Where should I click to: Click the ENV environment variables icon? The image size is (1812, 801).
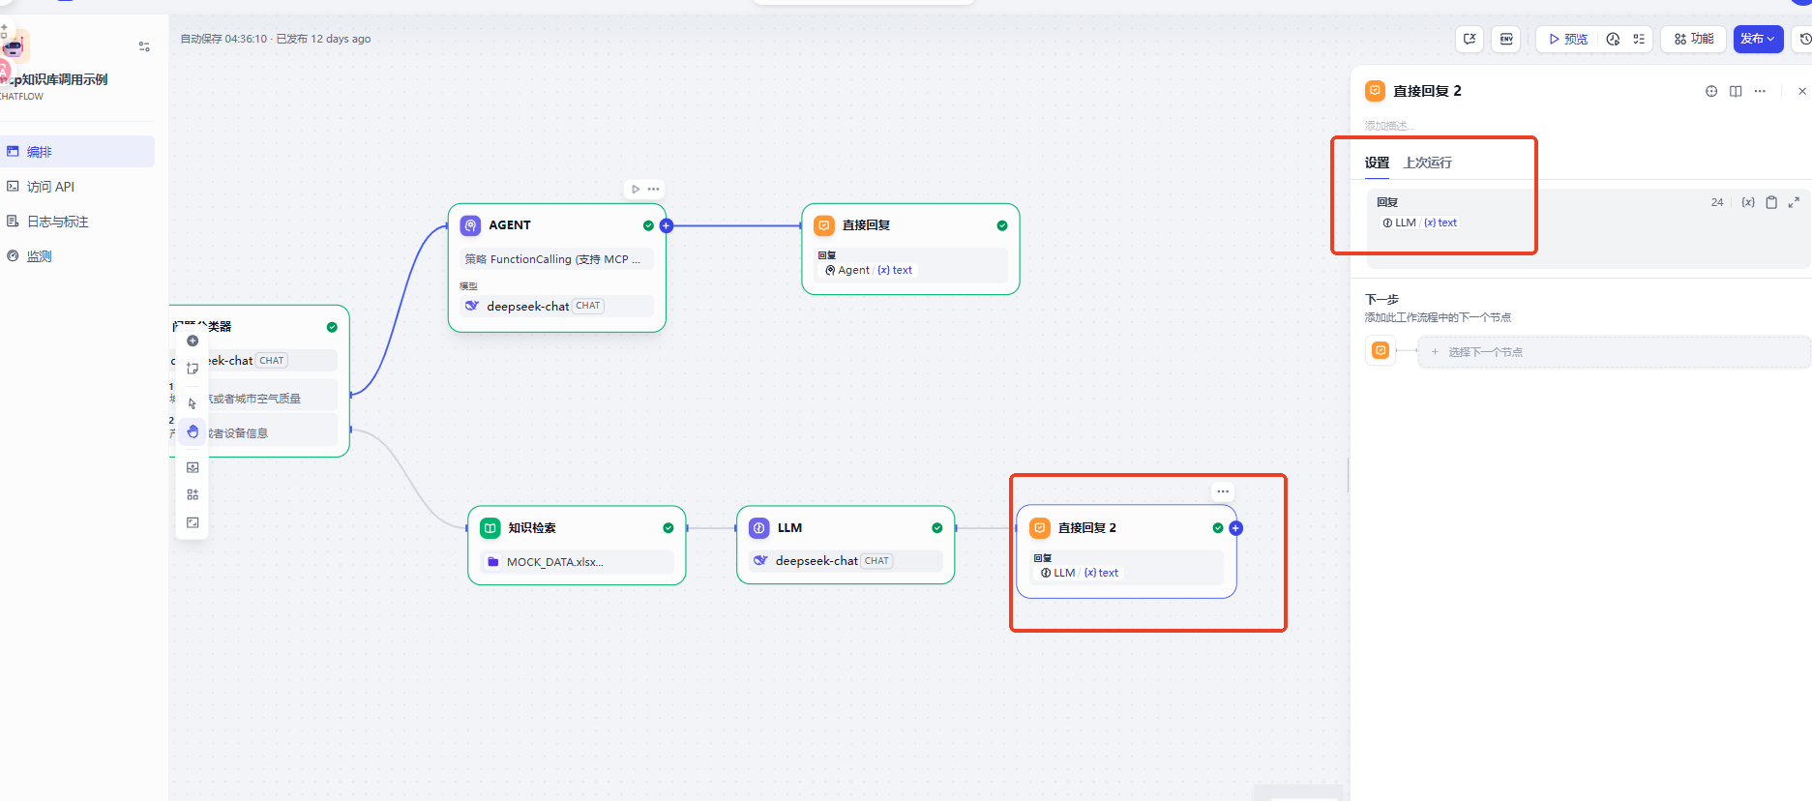click(1506, 39)
